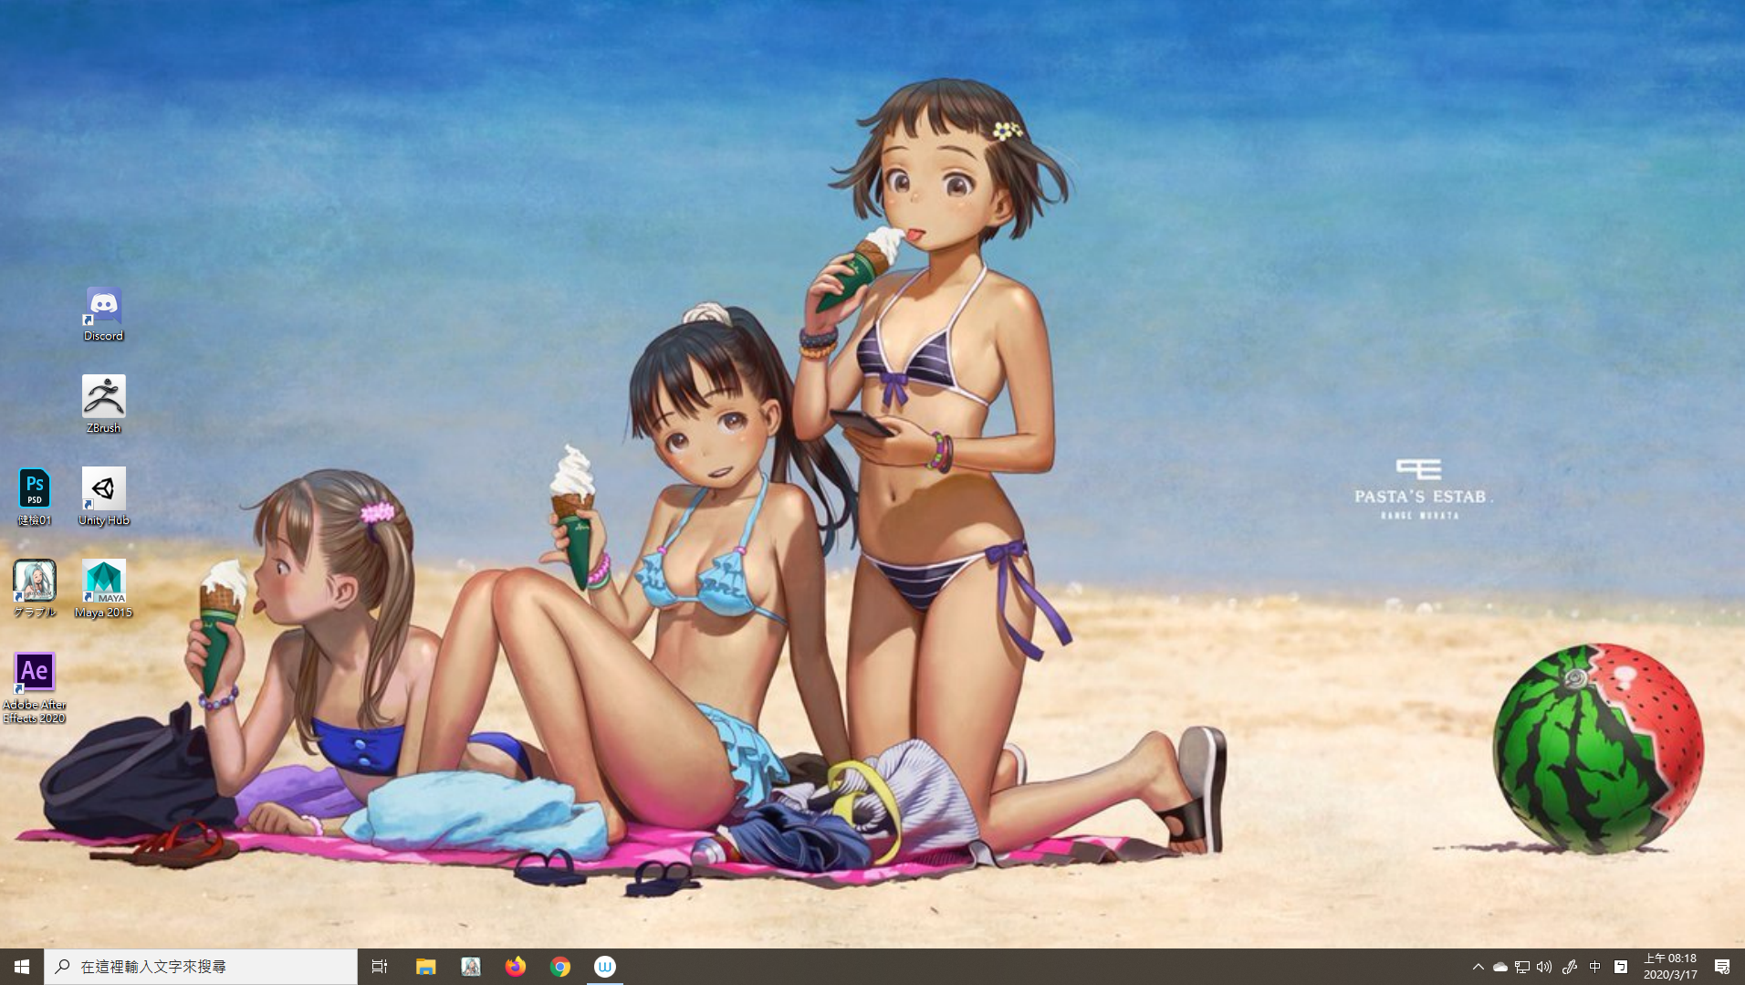Open the OneDrive tray icon
Image resolution: width=1745 pixels, height=985 pixels.
click(x=1499, y=966)
